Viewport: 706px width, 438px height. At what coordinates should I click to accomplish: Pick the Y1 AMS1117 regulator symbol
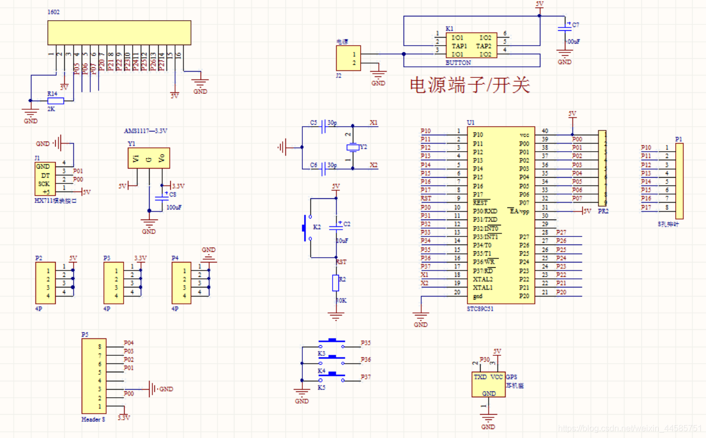point(149,158)
